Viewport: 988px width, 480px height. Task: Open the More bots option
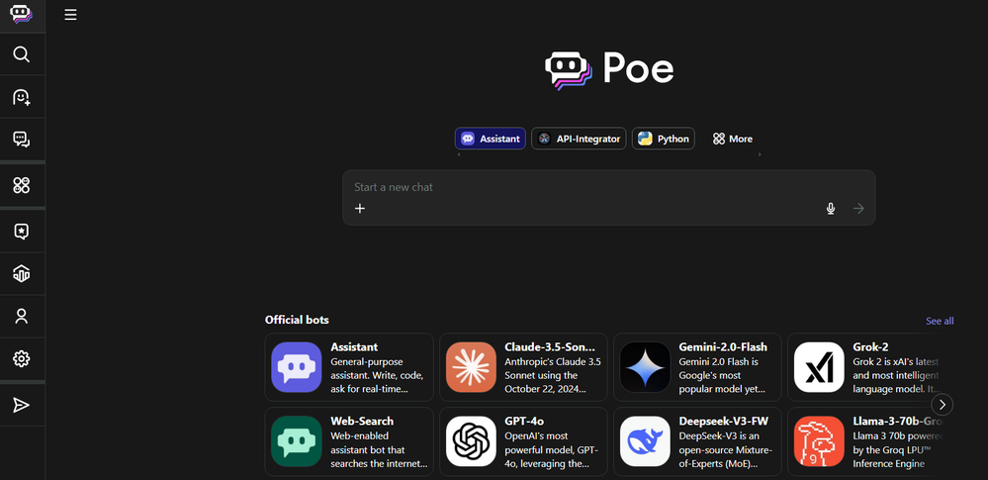pyautogui.click(x=732, y=139)
